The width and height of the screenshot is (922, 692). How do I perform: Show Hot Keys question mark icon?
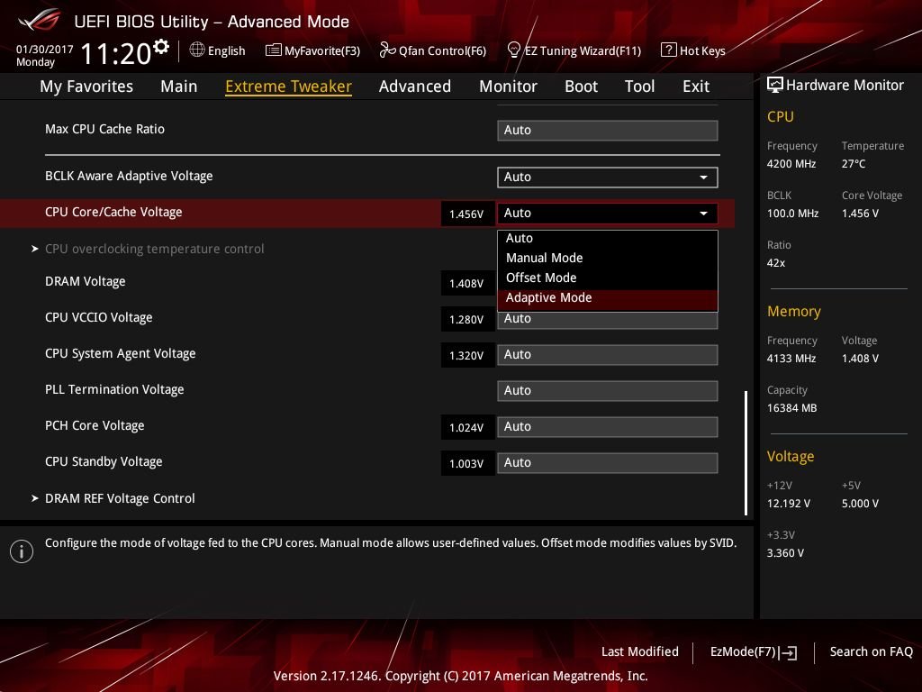coord(669,50)
